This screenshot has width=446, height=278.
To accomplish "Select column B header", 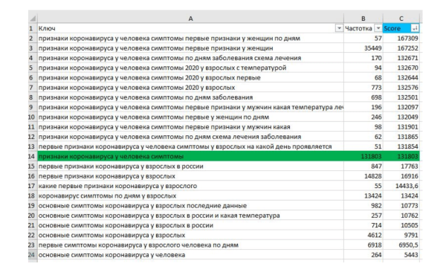I will (363, 19).
